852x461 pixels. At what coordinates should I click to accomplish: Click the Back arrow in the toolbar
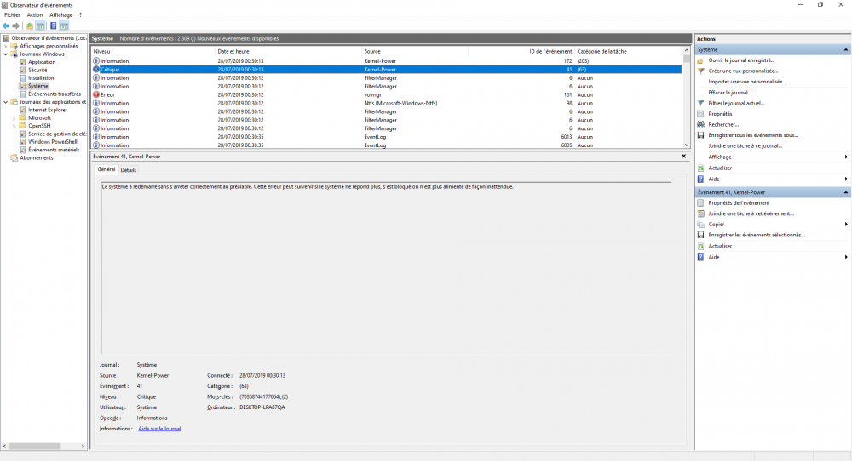6,26
